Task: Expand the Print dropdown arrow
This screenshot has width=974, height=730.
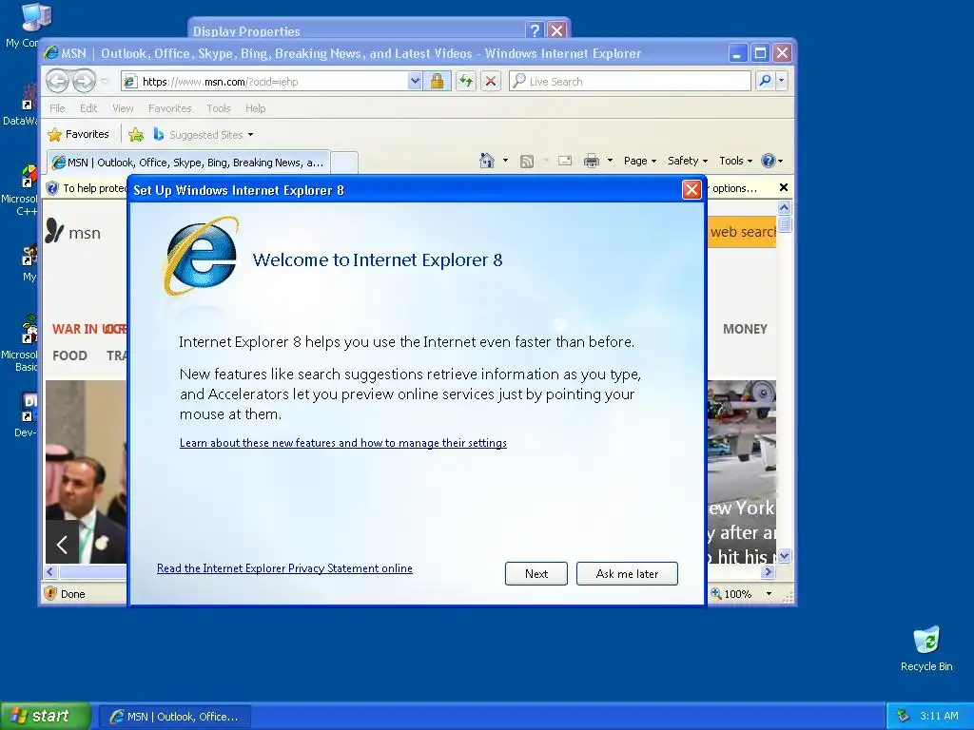Action: coord(610,161)
